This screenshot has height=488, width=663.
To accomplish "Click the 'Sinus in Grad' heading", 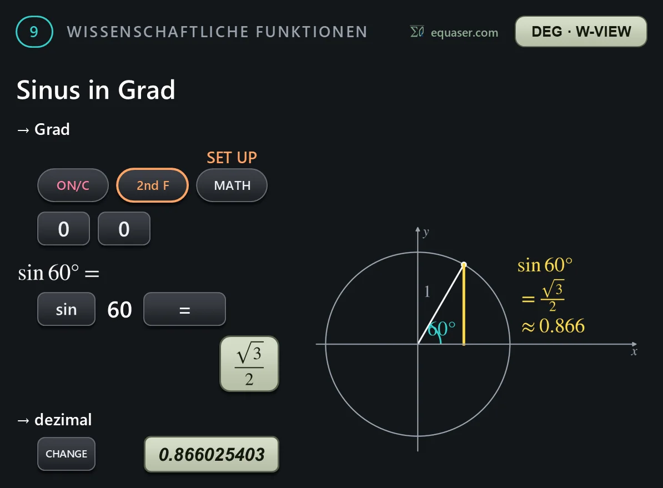I will point(96,90).
